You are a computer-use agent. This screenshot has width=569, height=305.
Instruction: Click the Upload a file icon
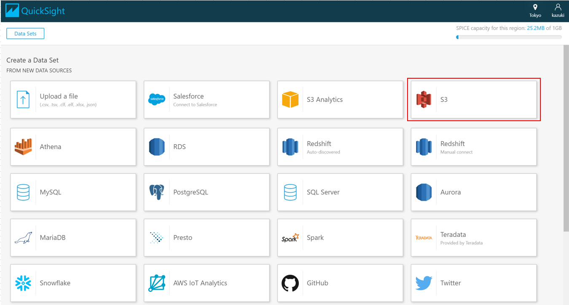click(x=23, y=100)
